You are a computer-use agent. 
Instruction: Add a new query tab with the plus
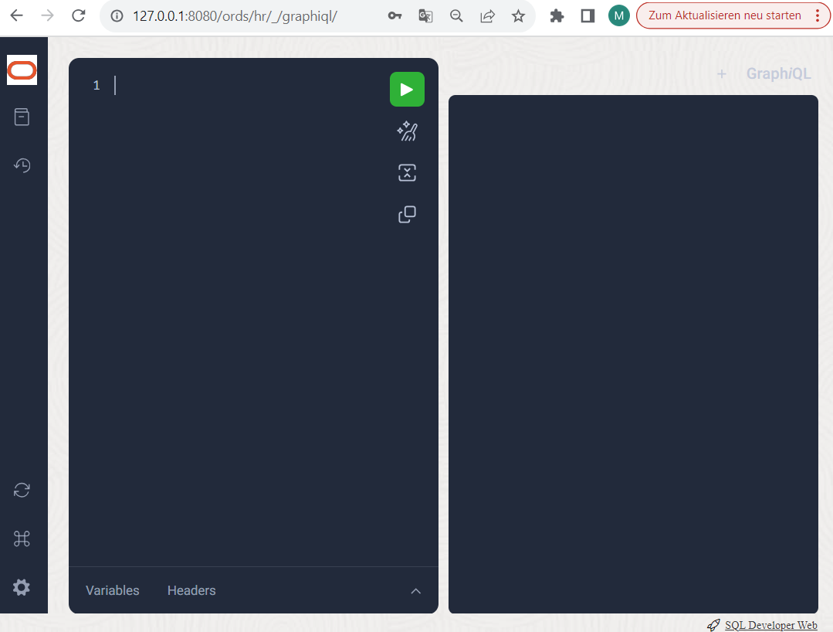(x=722, y=73)
